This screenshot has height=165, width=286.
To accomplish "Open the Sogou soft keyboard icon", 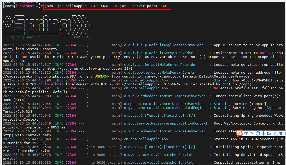I will 269,133.
